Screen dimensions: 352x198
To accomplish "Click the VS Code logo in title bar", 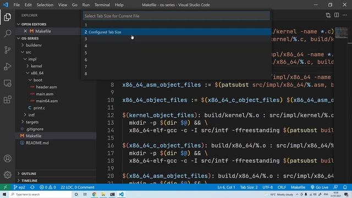I will point(5,5).
